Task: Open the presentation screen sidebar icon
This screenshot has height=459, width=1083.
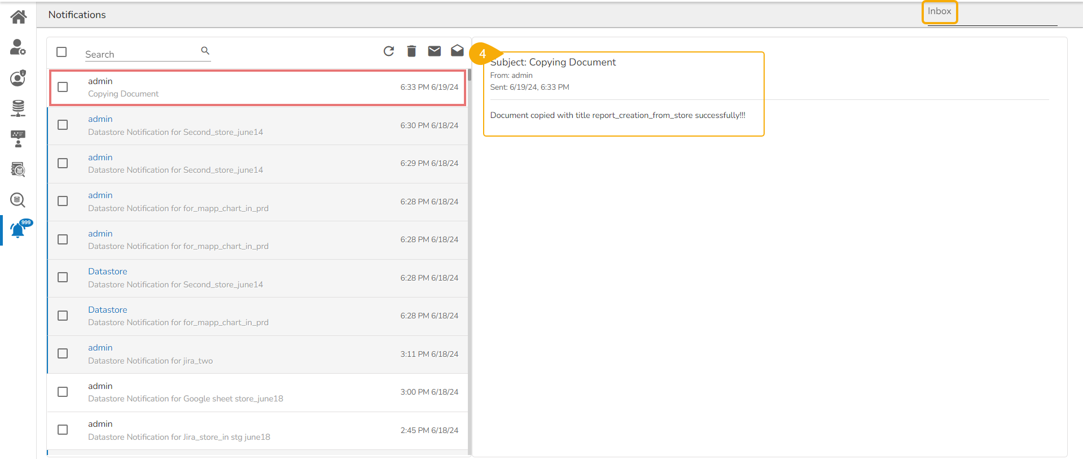Action: [x=18, y=138]
